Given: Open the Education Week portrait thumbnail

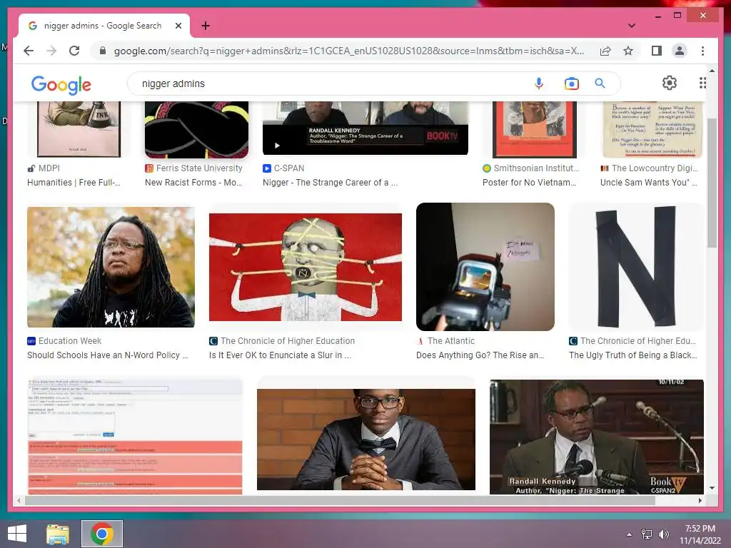Looking at the screenshot, I should [x=111, y=267].
